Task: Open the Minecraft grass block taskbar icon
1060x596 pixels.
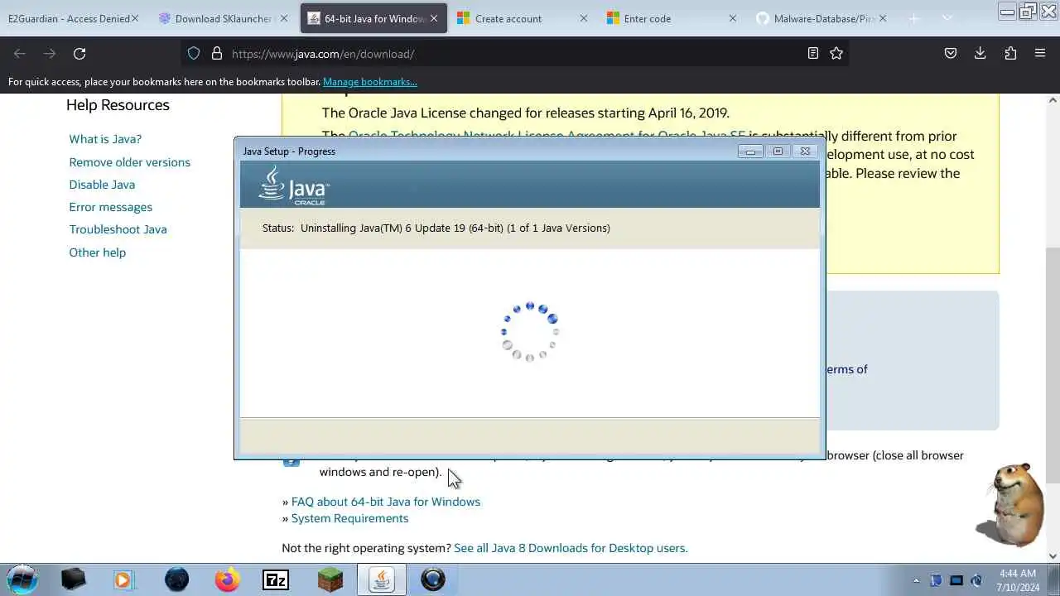Action: 330,579
